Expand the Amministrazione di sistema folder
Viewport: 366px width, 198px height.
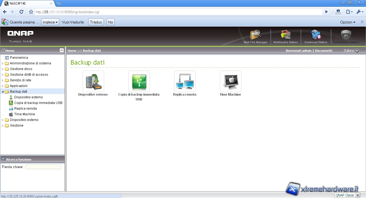[3, 64]
